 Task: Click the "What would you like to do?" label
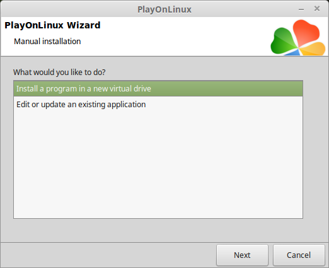tap(59, 72)
